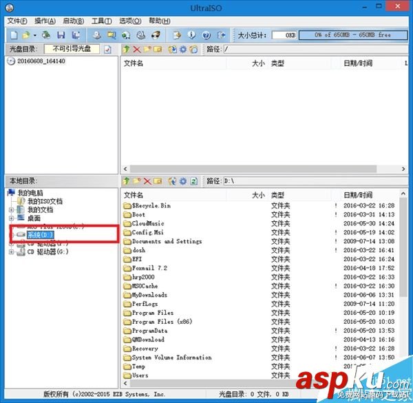The height and width of the screenshot is (403, 413).
Task: Click the Up arrow icon in image toolbar
Action: 127,50
